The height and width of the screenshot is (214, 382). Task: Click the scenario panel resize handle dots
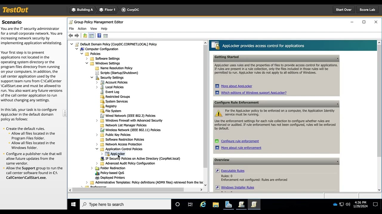pyautogui.click(x=65, y=113)
